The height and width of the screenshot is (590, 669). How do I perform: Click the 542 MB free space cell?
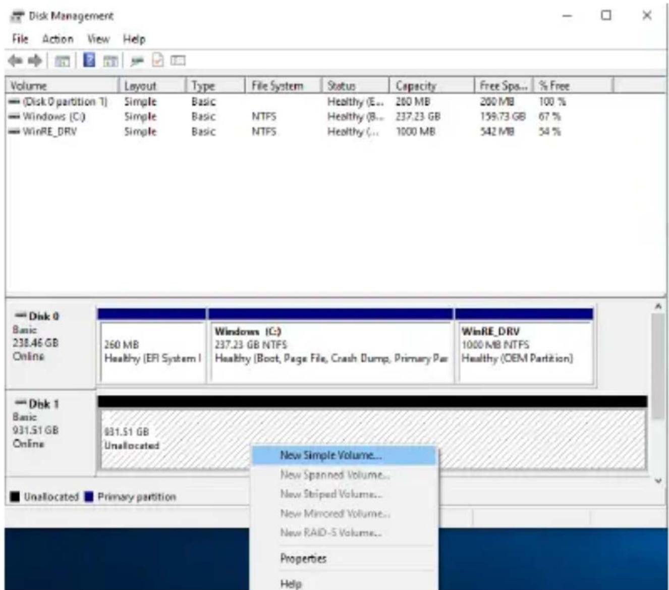click(497, 132)
